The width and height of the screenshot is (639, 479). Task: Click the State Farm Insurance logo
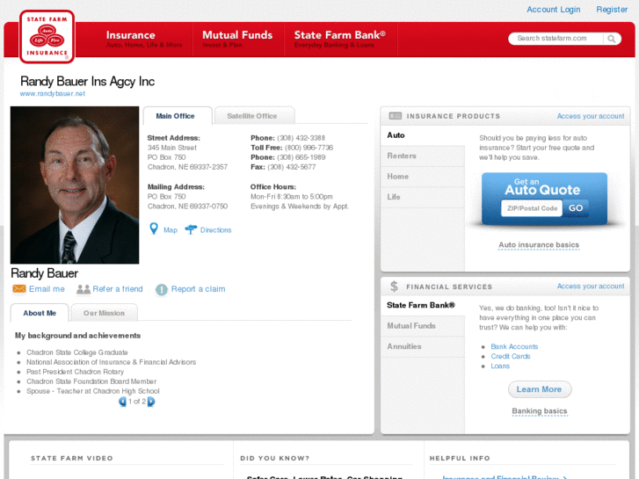click(47, 37)
